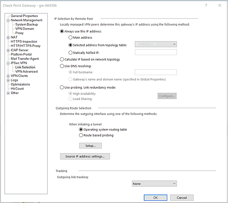Click the help question mark icon
The width and height of the screenshot is (228, 203).
click(206, 5)
